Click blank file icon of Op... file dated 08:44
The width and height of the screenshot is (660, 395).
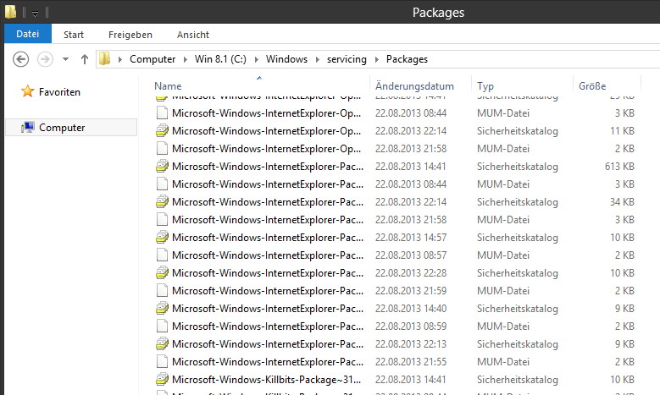click(x=162, y=113)
